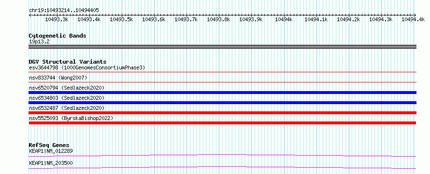Click the 10494.4k ruler tick label
Screen dimensions: 430x174
coord(413,19)
